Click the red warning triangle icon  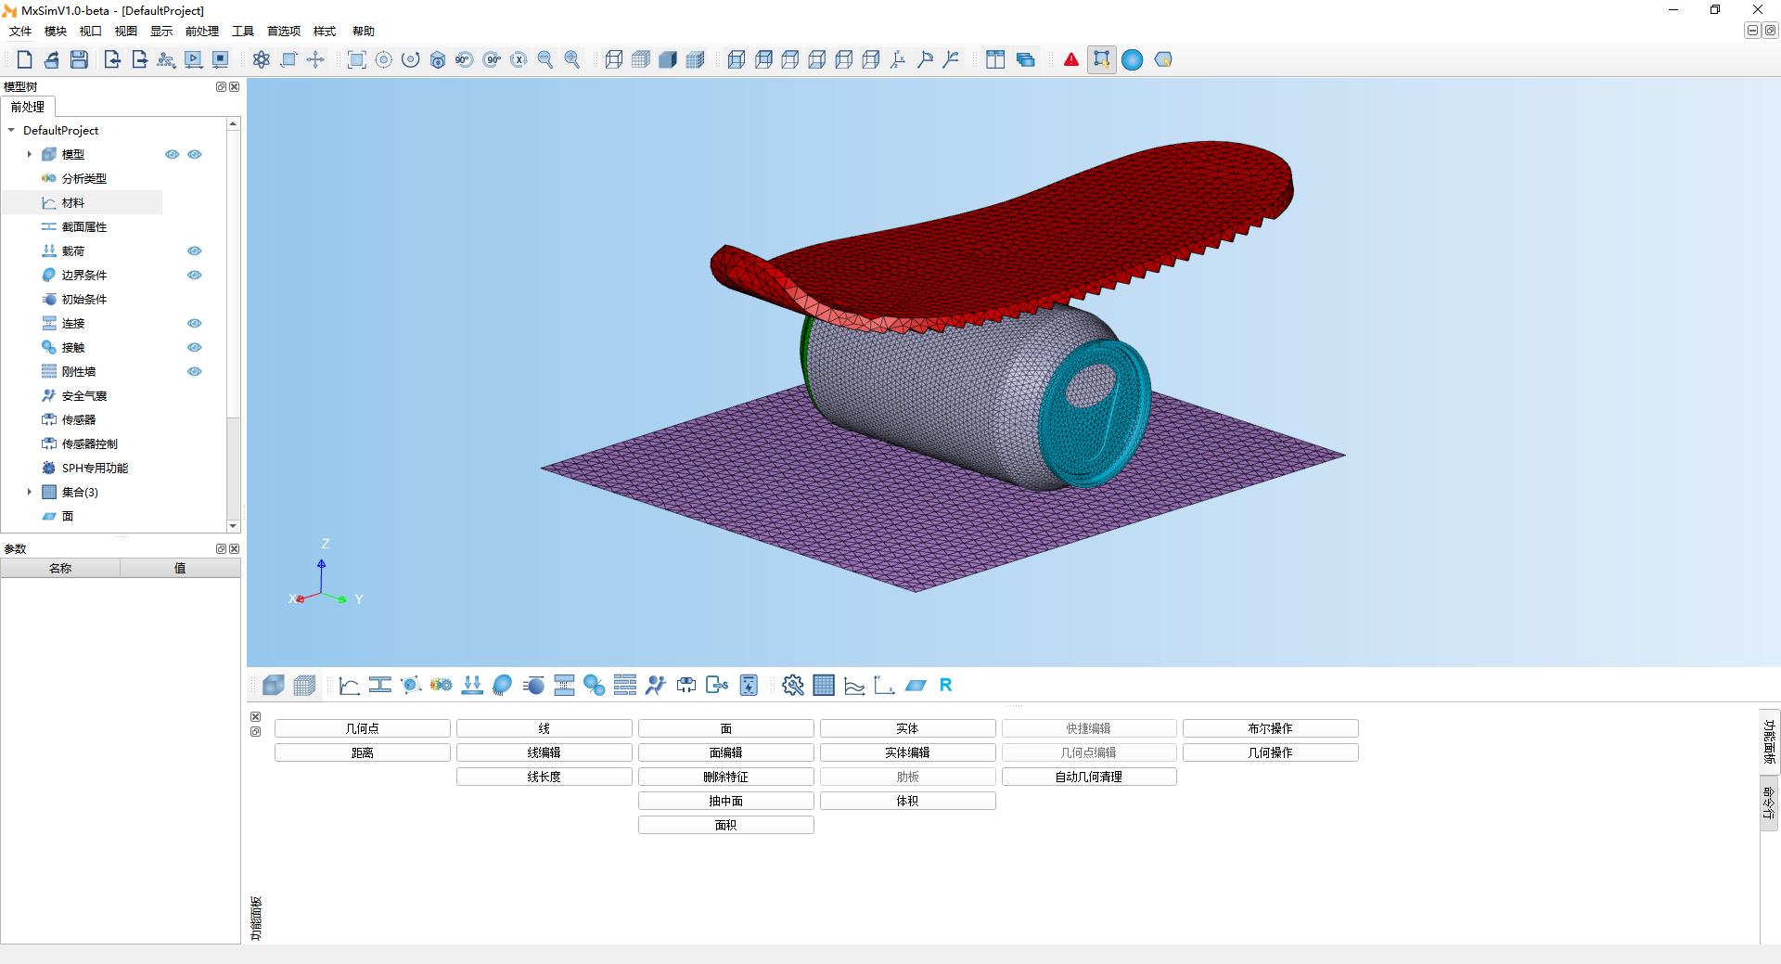pos(1071,59)
